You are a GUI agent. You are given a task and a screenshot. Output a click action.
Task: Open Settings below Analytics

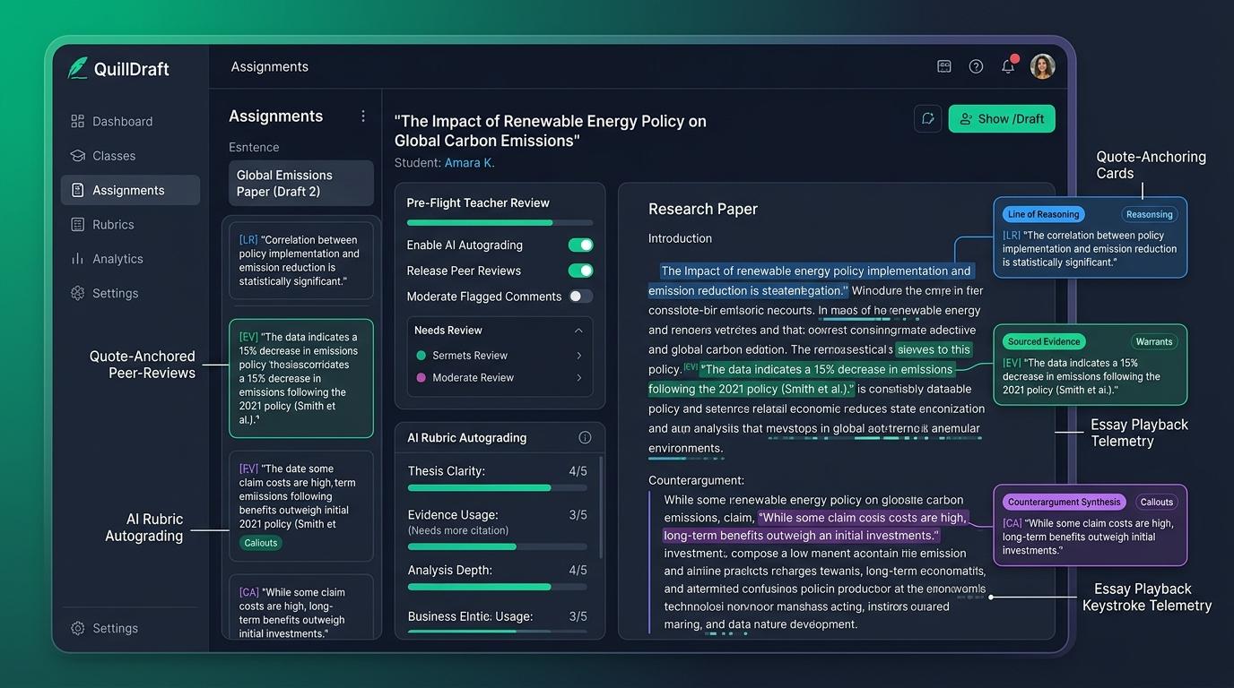pyautogui.click(x=104, y=293)
